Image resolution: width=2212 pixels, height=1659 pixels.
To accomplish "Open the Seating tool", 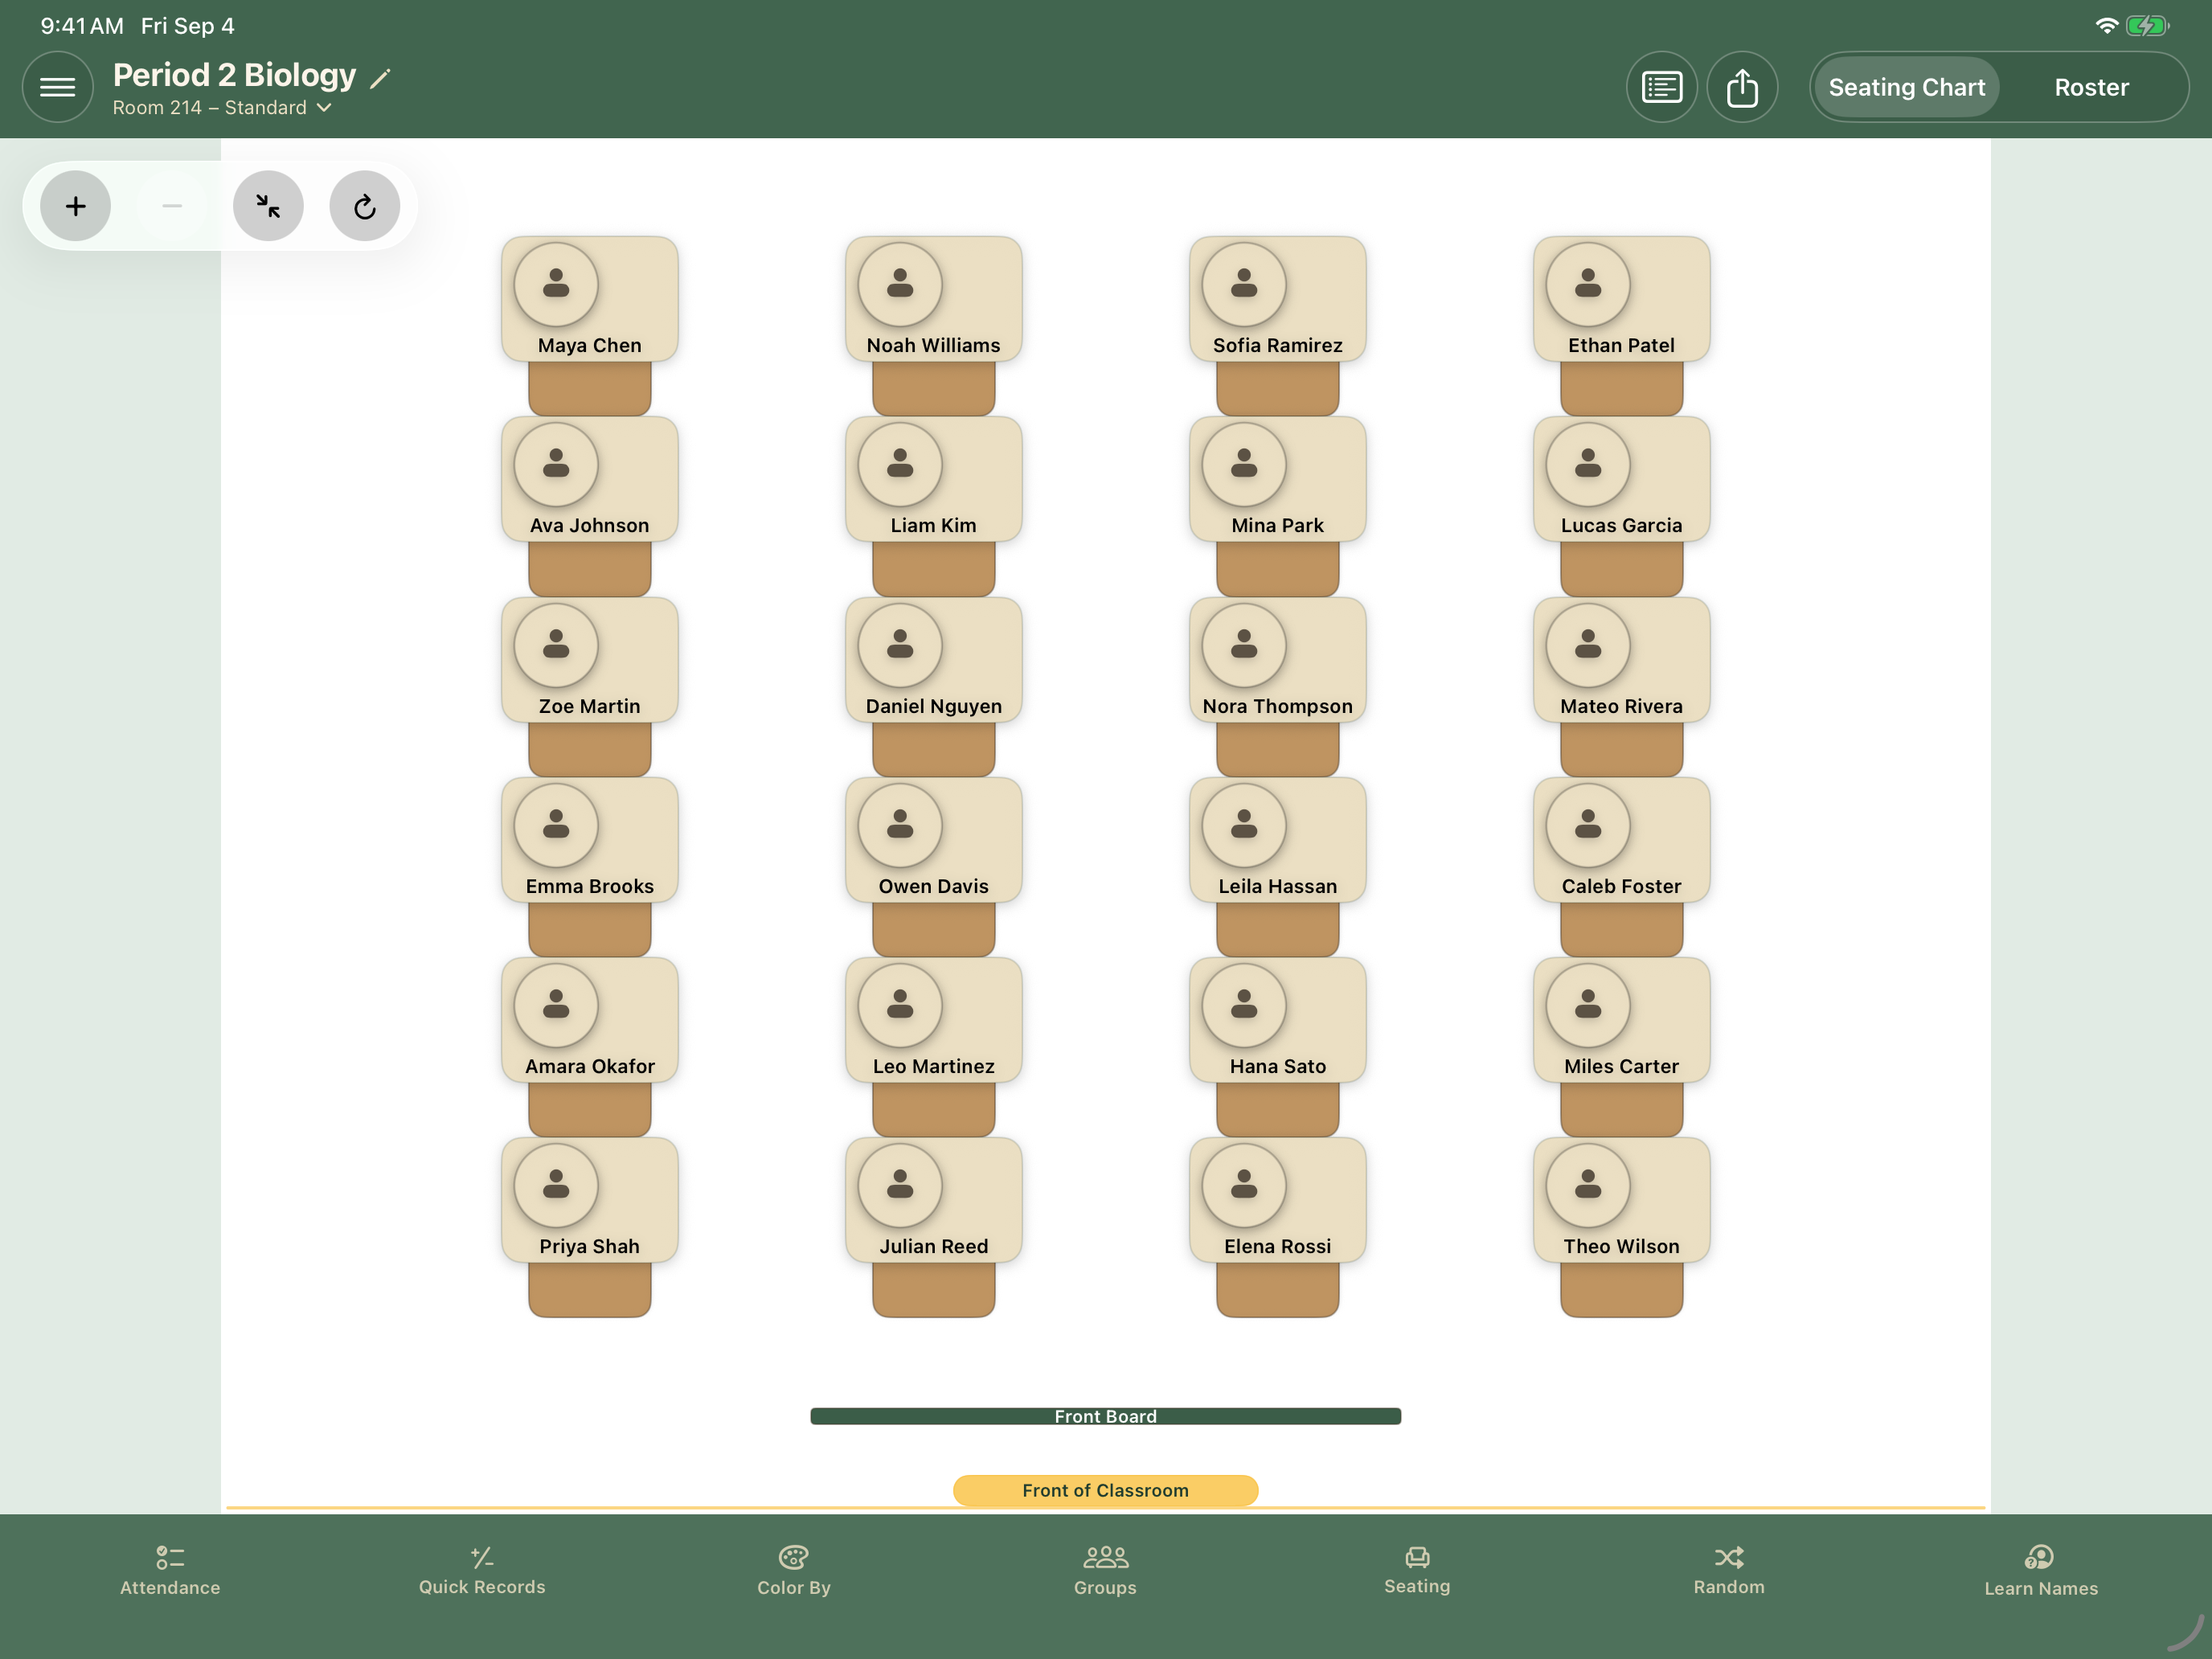I will [1417, 1571].
